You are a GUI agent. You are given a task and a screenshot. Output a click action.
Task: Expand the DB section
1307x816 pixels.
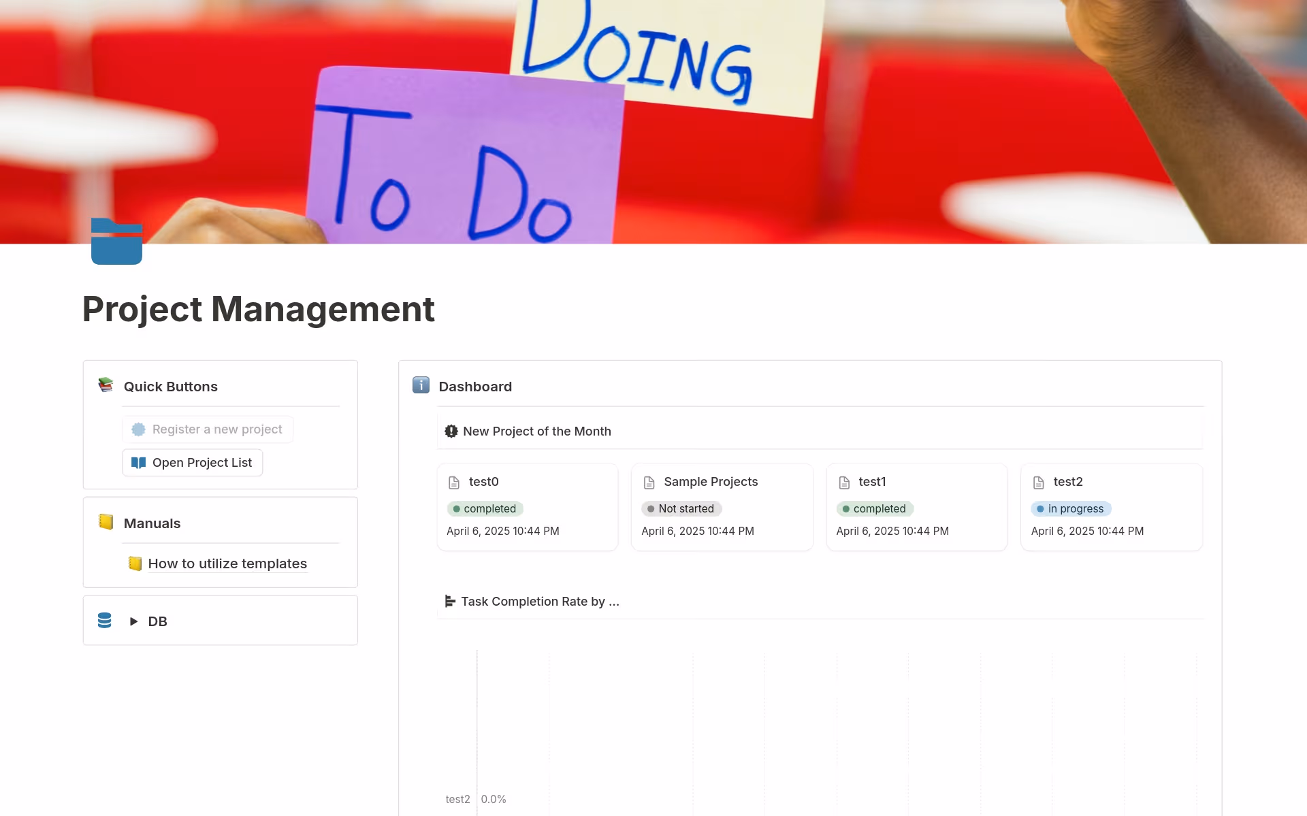[x=133, y=621]
